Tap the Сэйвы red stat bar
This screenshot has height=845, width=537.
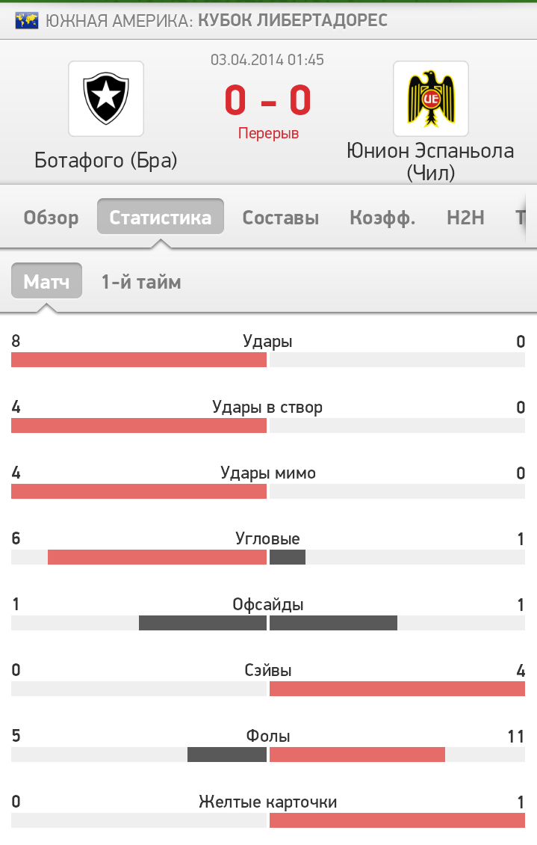pos(397,688)
